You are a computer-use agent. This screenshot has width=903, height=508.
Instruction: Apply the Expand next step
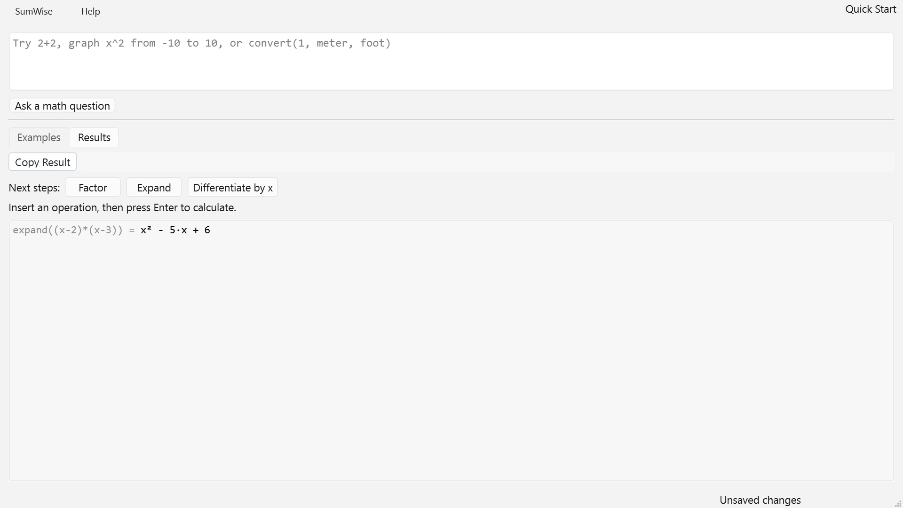pos(154,188)
